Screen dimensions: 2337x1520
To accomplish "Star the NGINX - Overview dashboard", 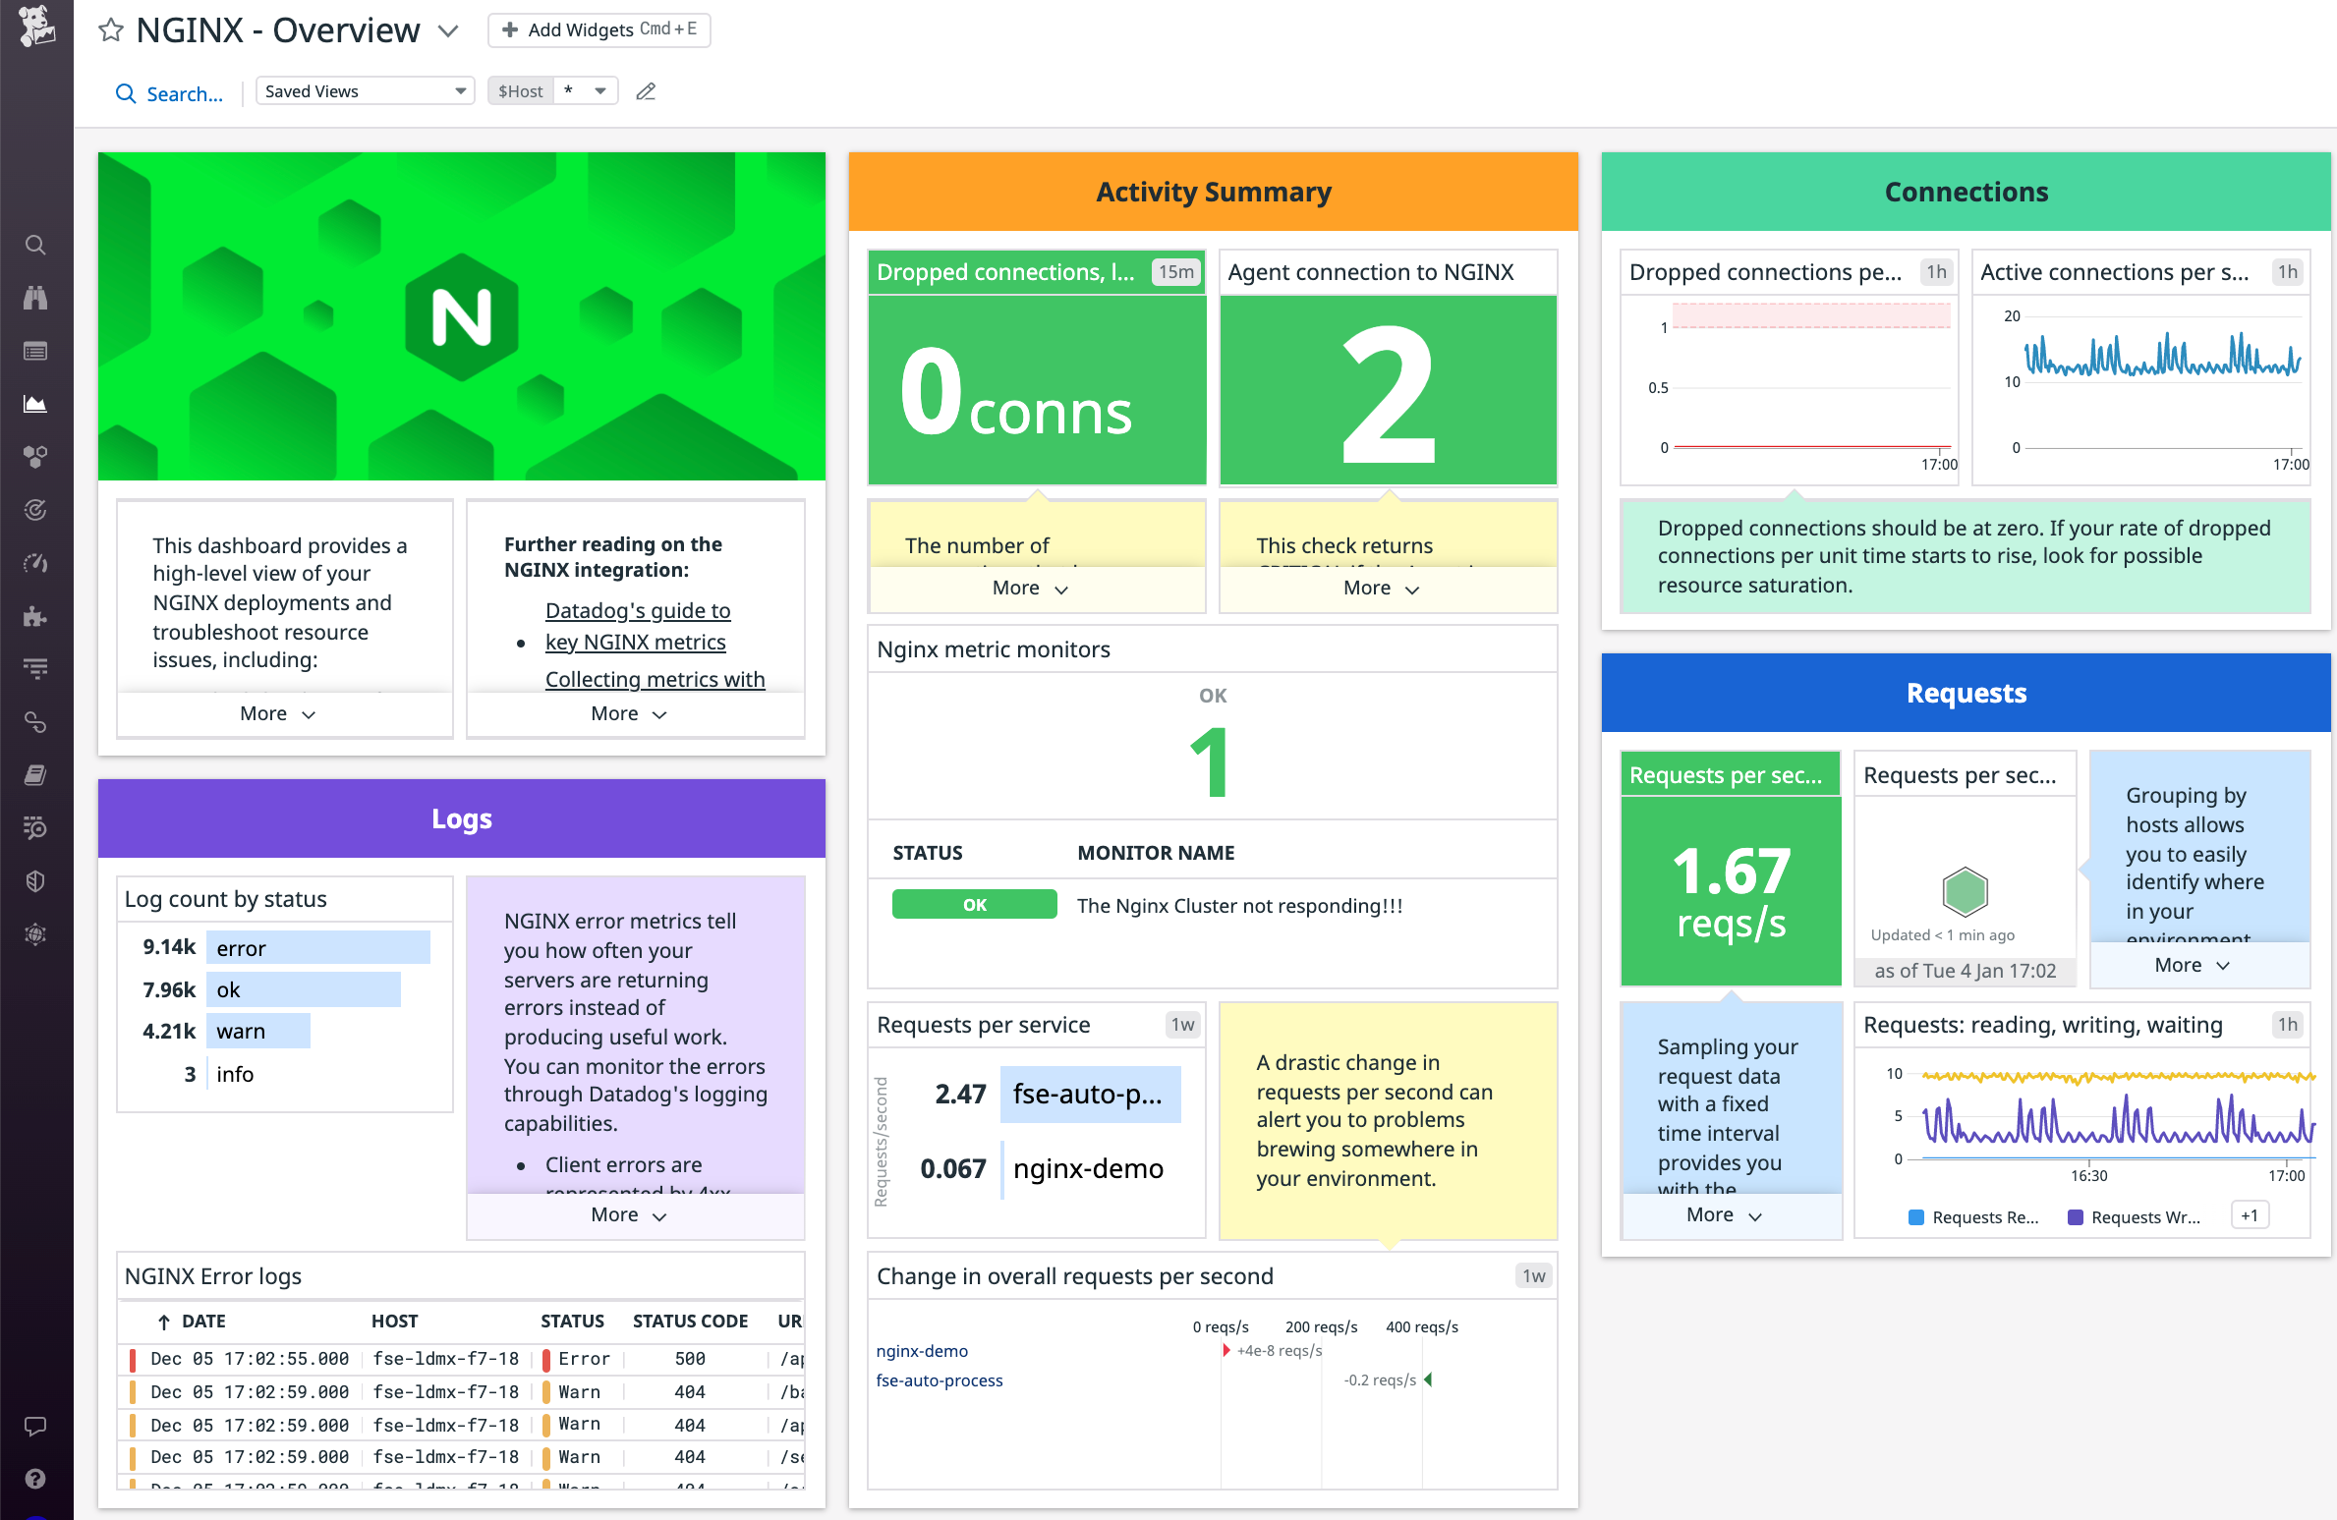I will coord(111,30).
